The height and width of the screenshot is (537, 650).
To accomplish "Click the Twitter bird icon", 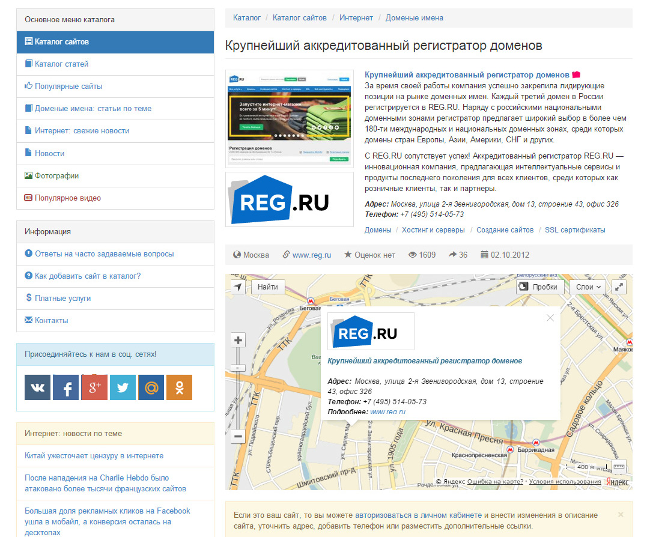I will (x=123, y=387).
